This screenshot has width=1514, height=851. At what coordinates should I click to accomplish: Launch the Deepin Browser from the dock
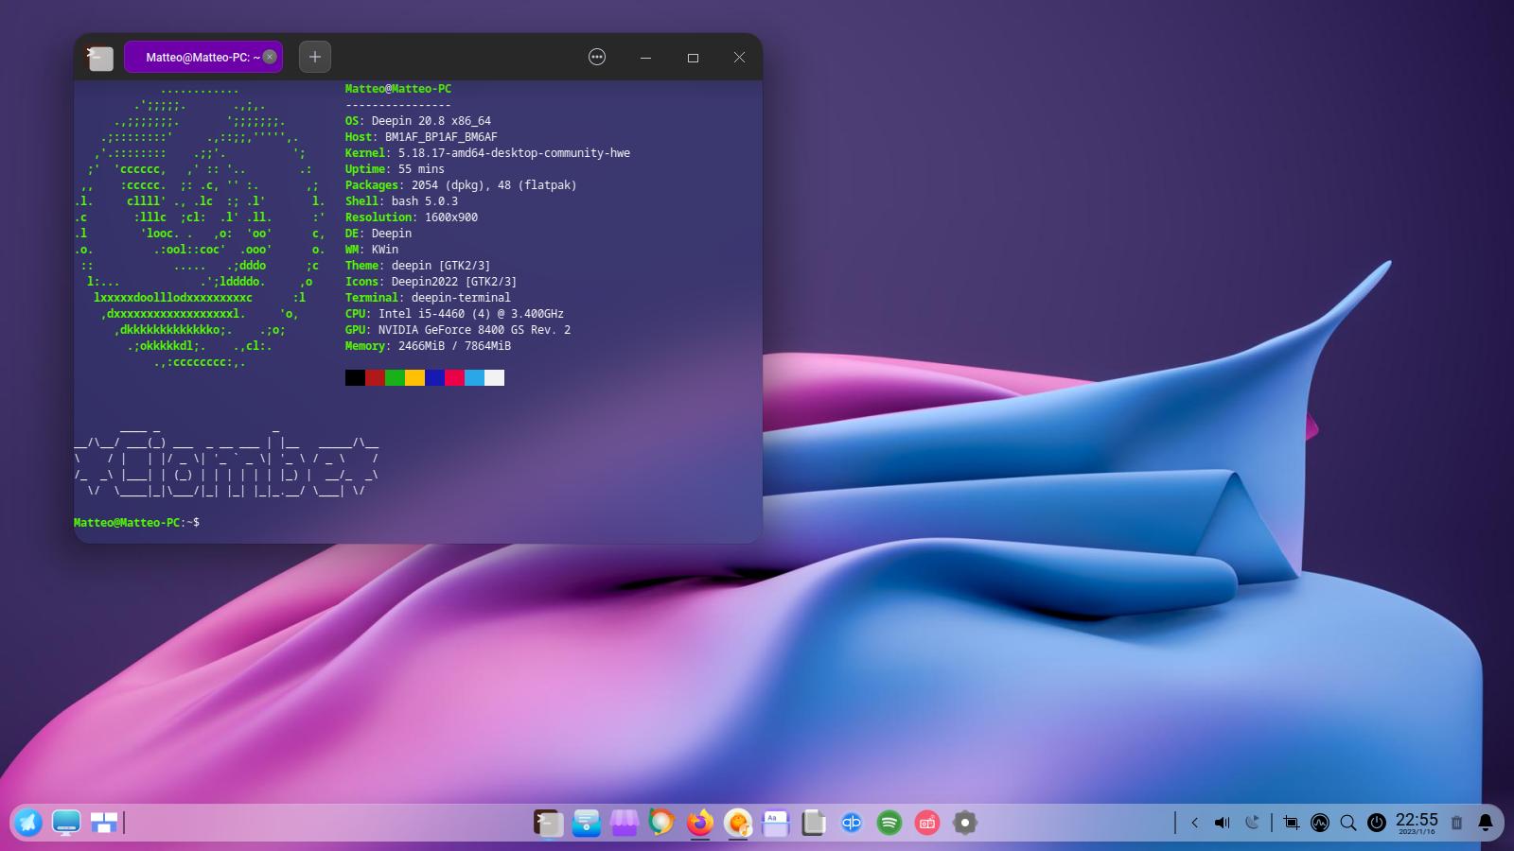(x=661, y=823)
